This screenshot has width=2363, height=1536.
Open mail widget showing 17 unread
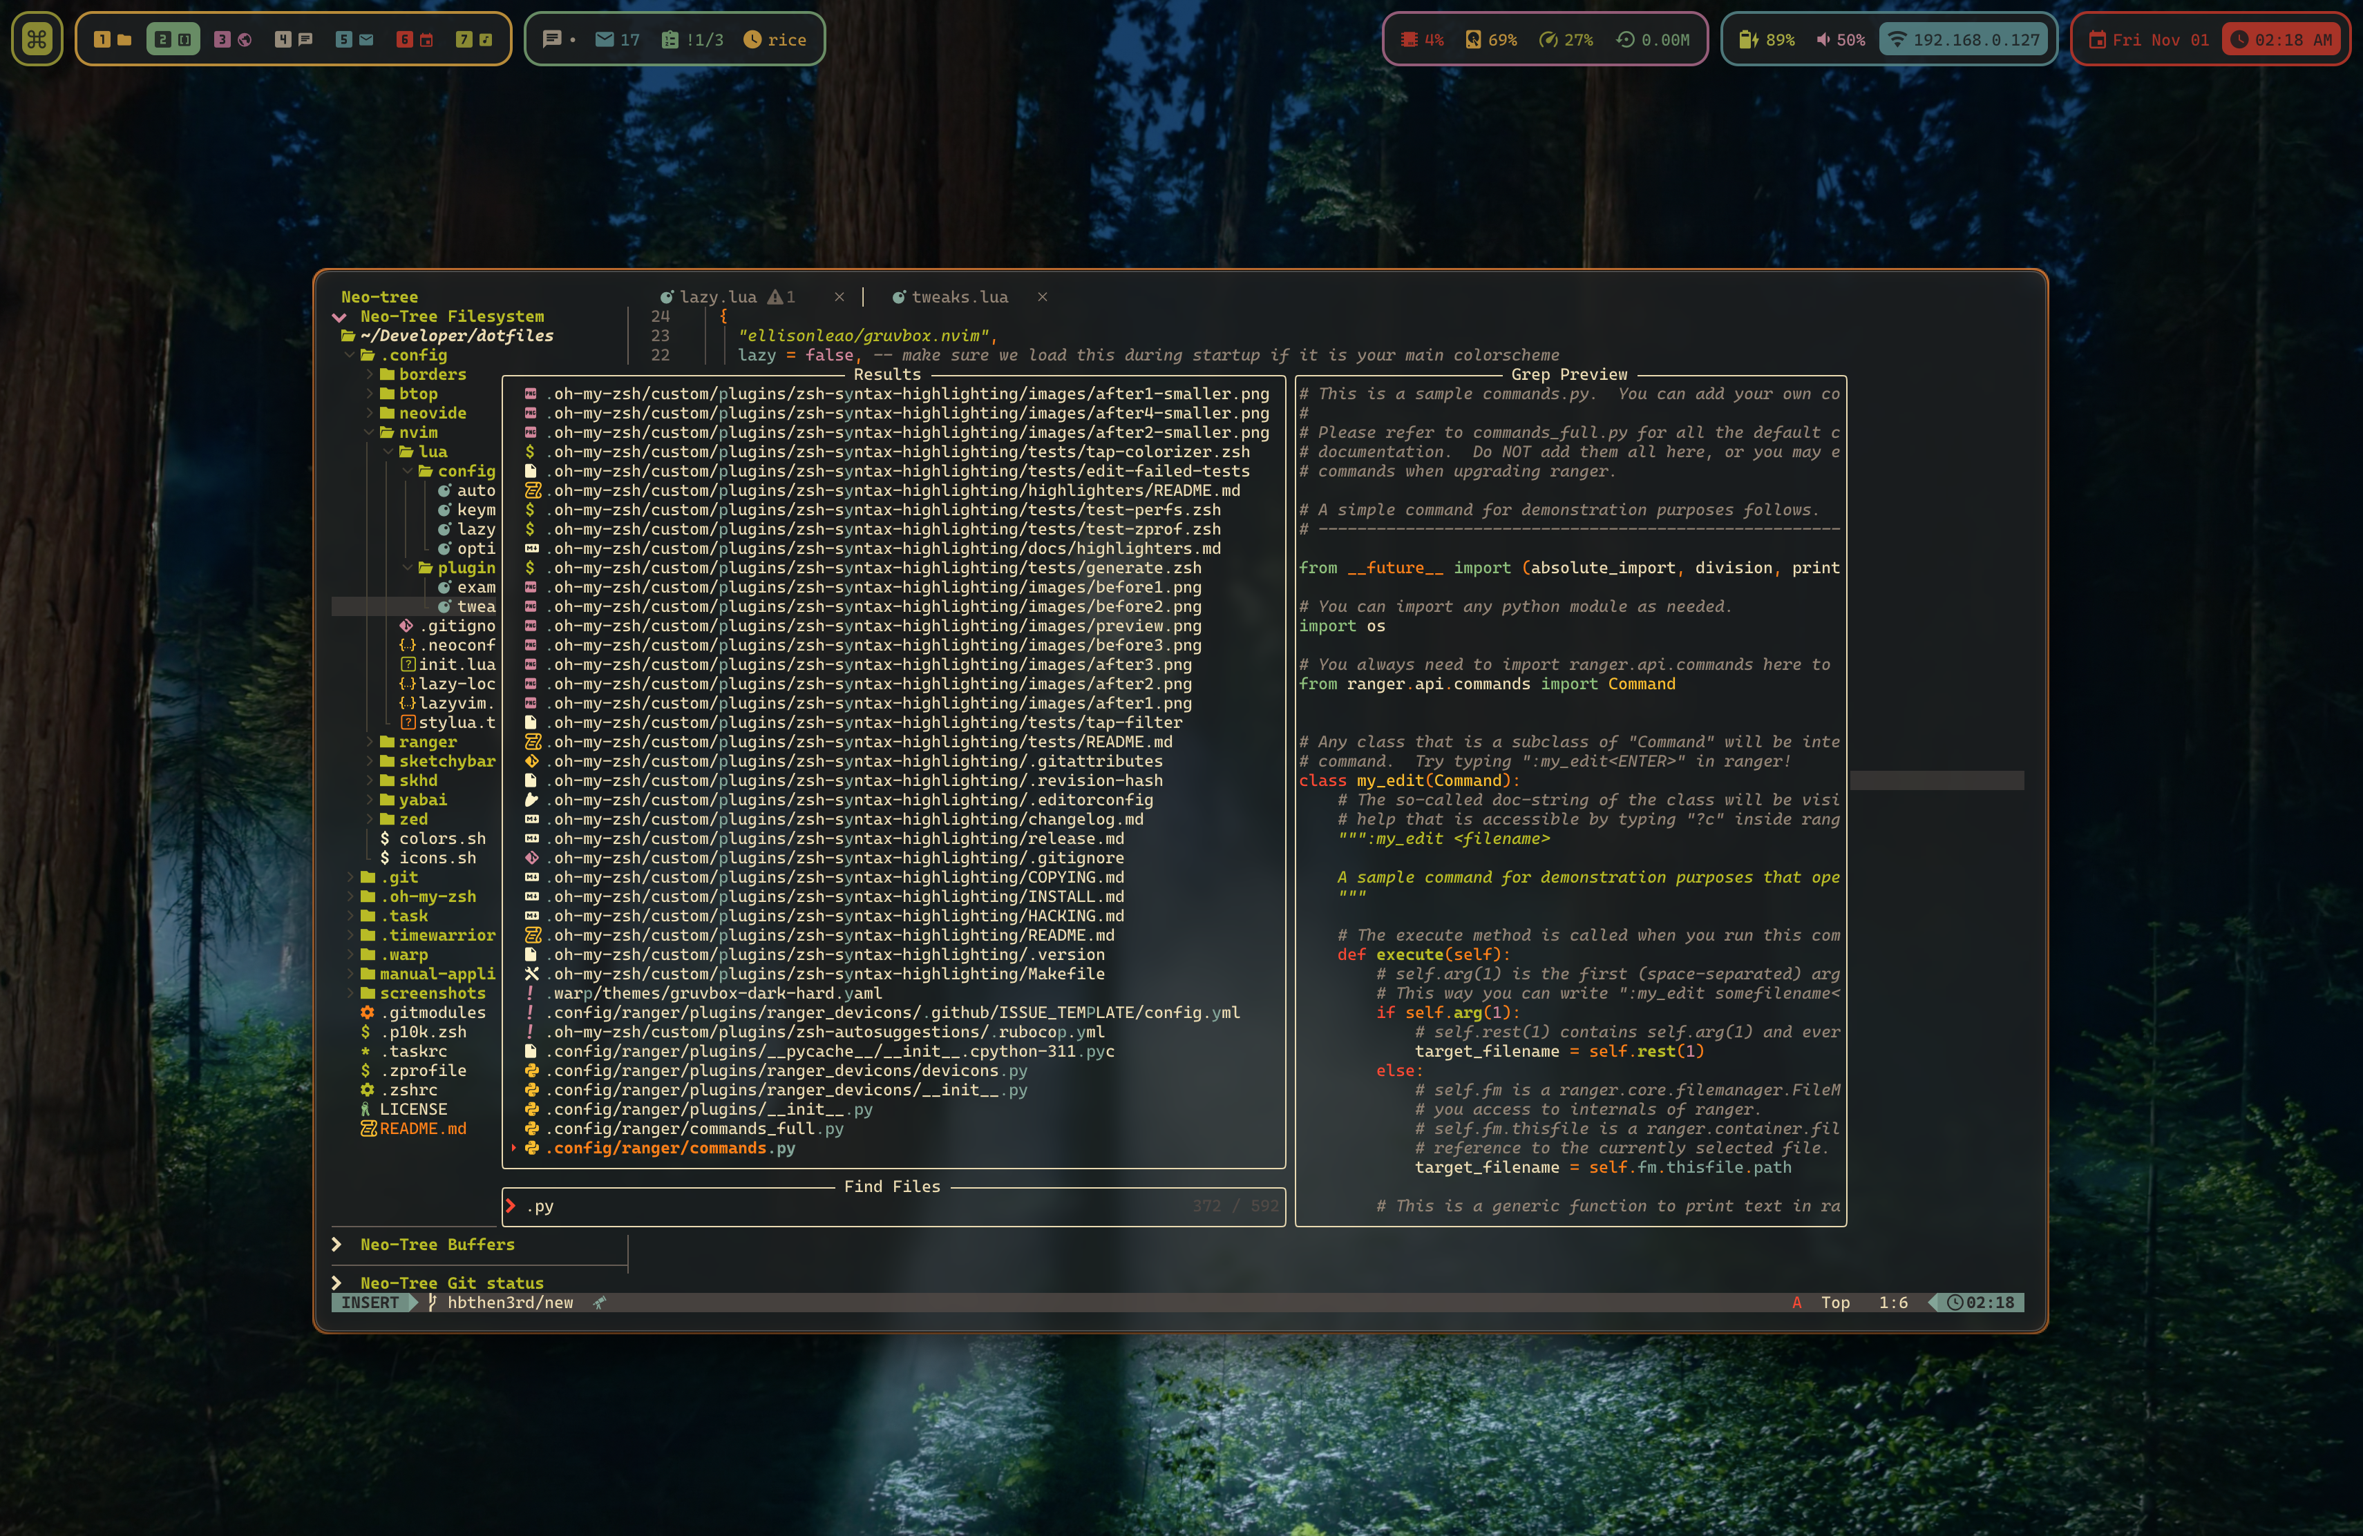point(616,39)
